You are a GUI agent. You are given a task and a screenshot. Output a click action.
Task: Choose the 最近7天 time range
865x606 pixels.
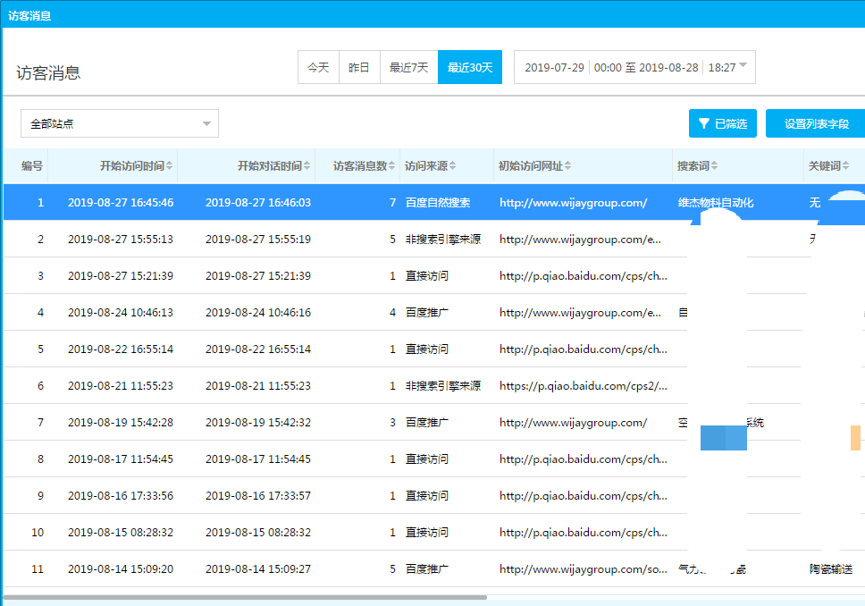(408, 67)
